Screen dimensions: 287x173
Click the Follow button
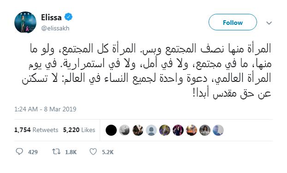tap(233, 22)
